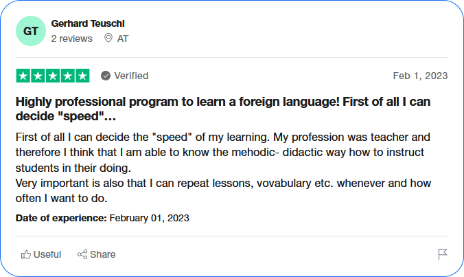This screenshot has height=277, width=464.
Task: Click the first green rating star
Action: point(23,76)
